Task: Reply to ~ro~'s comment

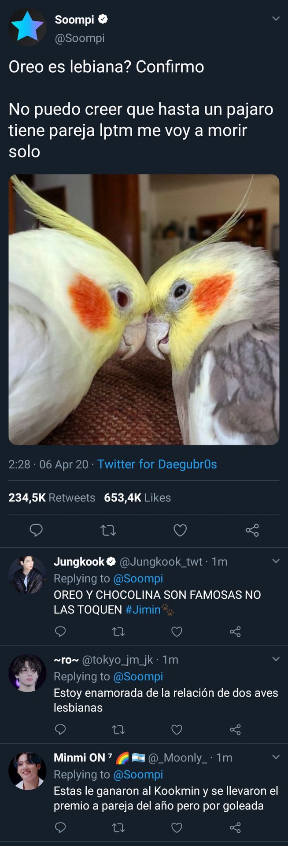Action: [60, 730]
